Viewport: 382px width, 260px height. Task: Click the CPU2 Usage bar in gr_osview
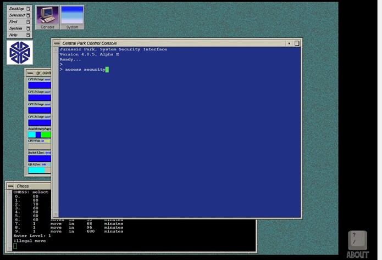pos(40,110)
